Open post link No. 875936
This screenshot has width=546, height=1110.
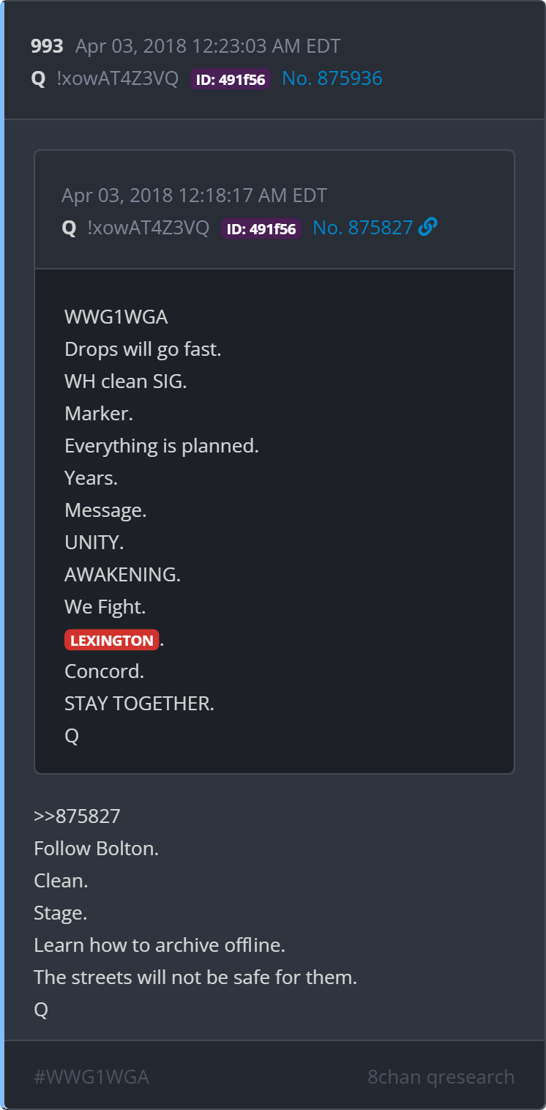pos(332,78)
